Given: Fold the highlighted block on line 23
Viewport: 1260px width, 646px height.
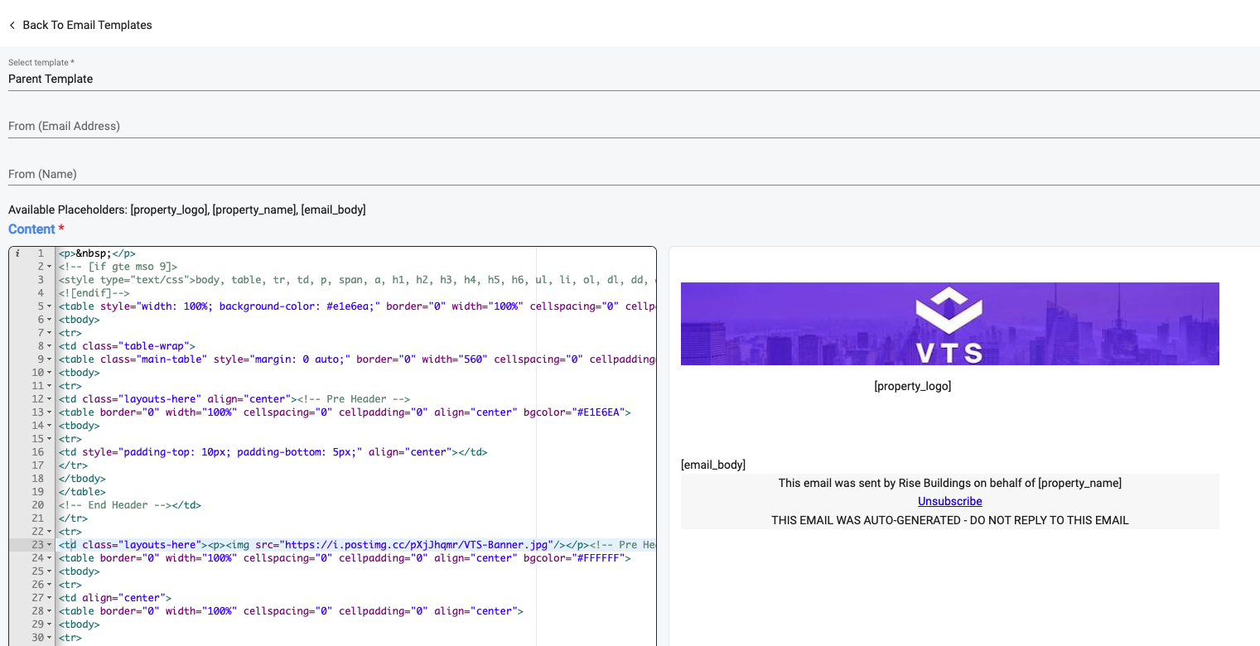Looking at the screenshot, I should click(x=50, y=545).
